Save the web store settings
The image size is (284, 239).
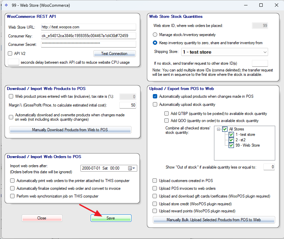(x=111, y=218)
